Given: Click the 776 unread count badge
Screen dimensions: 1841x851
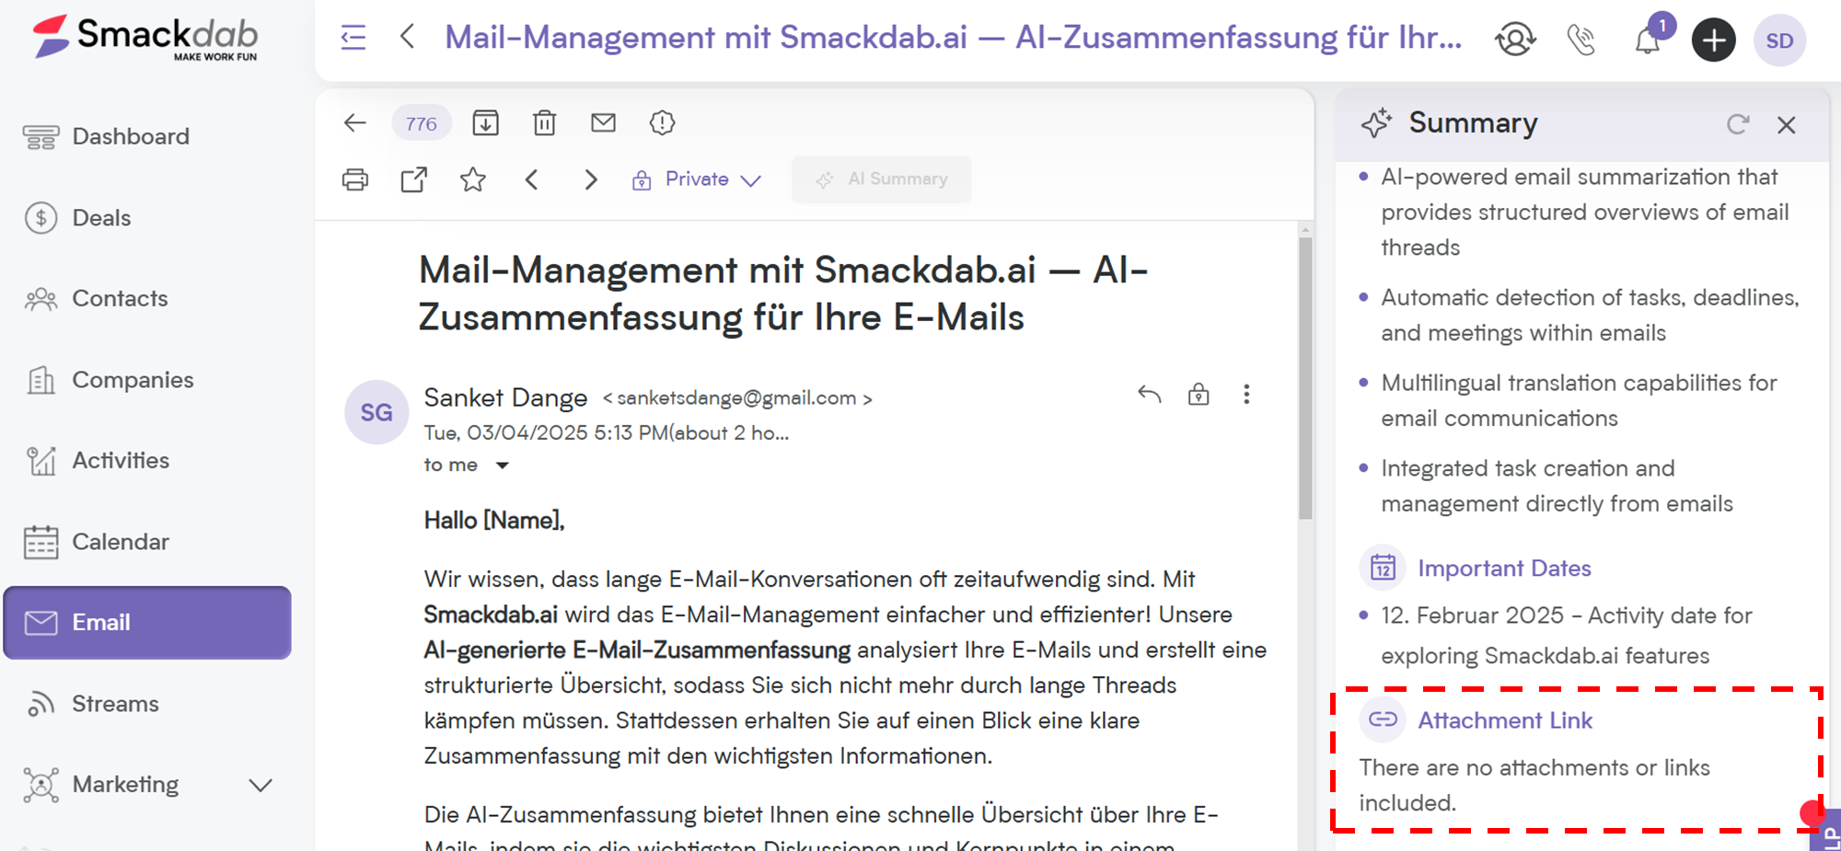Looking at the screenshot, I should [422, 123].
